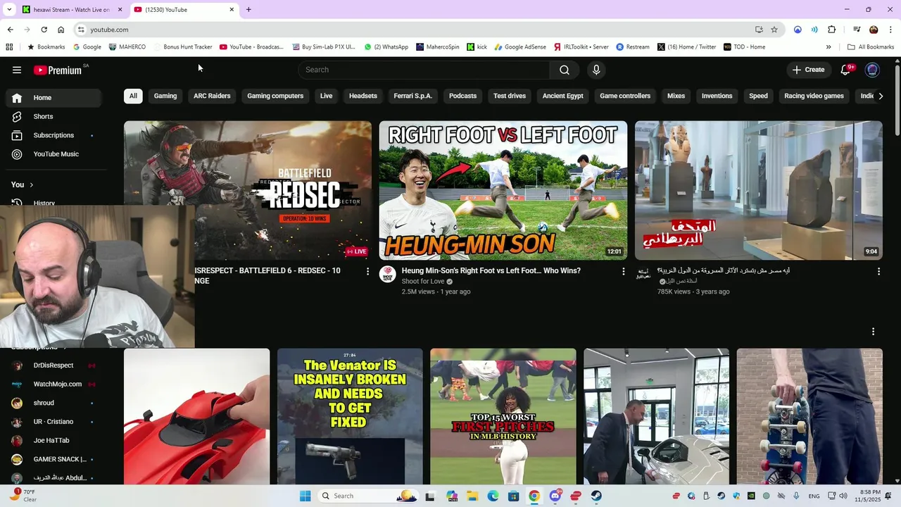The width and height of the screenshot is (901, 507).
Task: Show more bookmarks with double chevron
Action: pyautogui.click(x=828, y=47)
